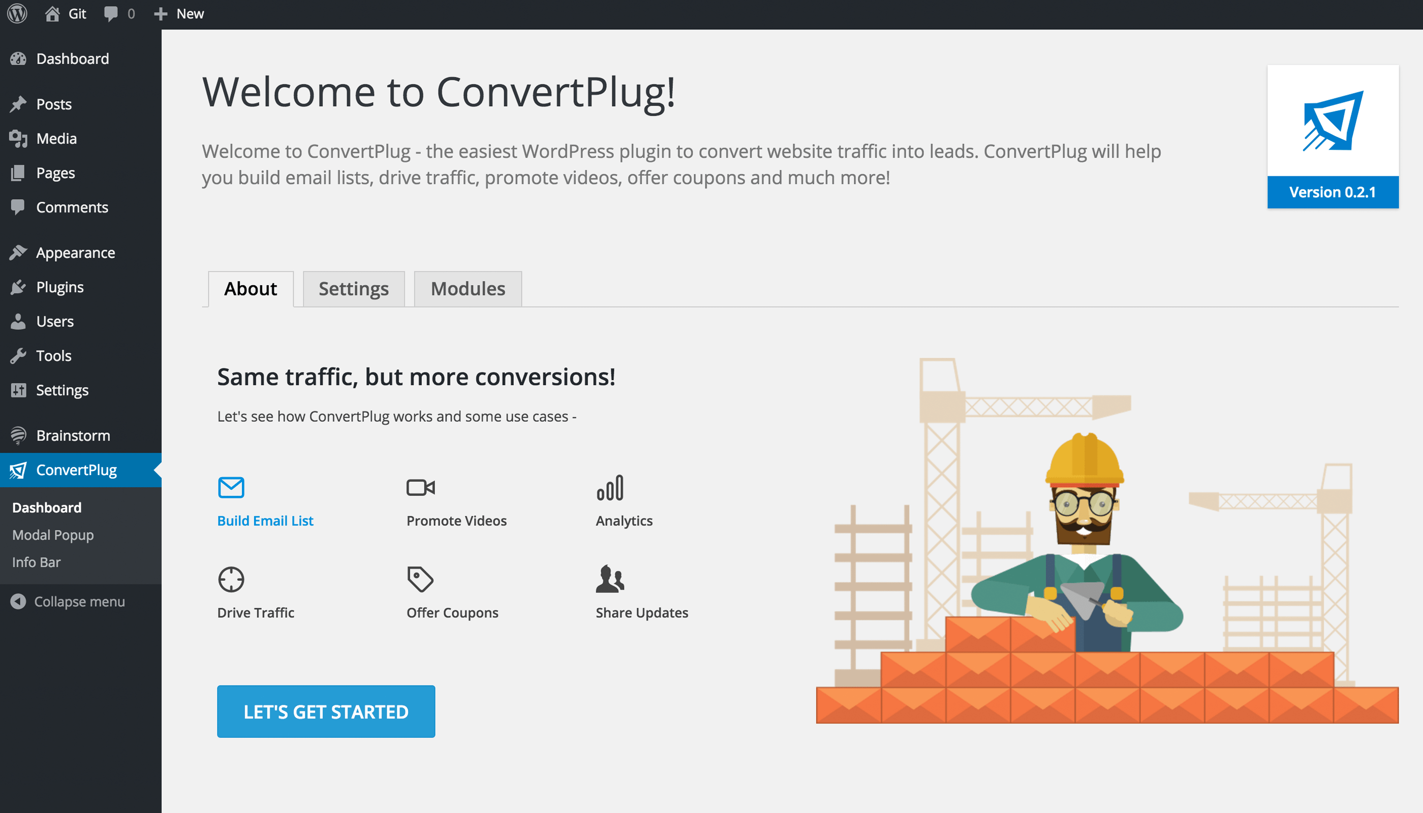Click the Share Updates people icon
This screenshot has height=813, width=1423.
609,579
